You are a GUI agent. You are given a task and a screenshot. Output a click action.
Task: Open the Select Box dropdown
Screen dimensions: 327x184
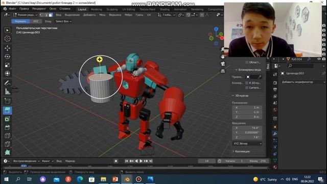(63, 21)
